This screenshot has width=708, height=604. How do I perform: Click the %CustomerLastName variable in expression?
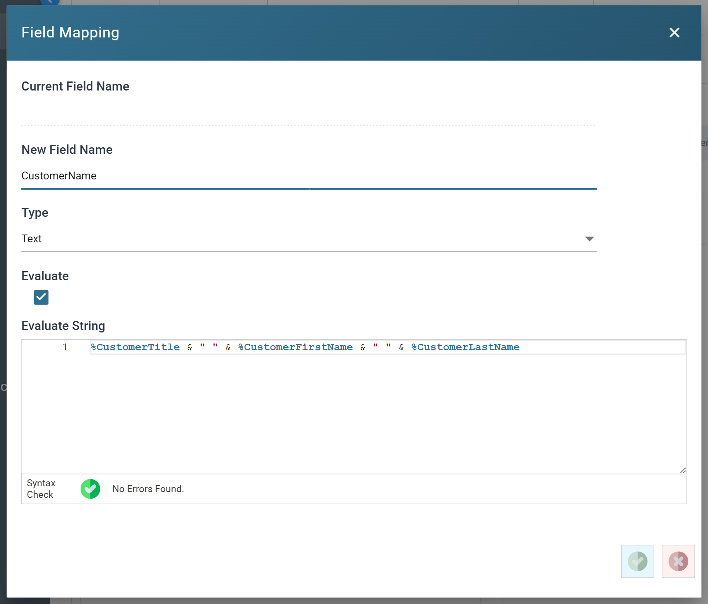[x=465, y=347]
